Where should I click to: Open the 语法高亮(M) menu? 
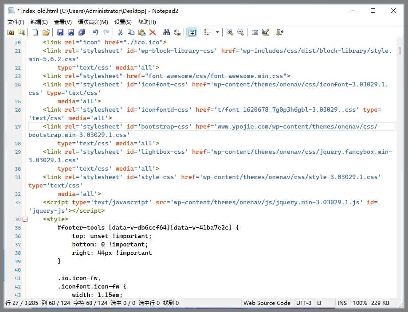point(93,22)
